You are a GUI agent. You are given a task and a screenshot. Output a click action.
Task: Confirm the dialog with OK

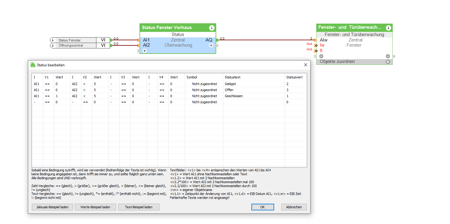[263, 207]
